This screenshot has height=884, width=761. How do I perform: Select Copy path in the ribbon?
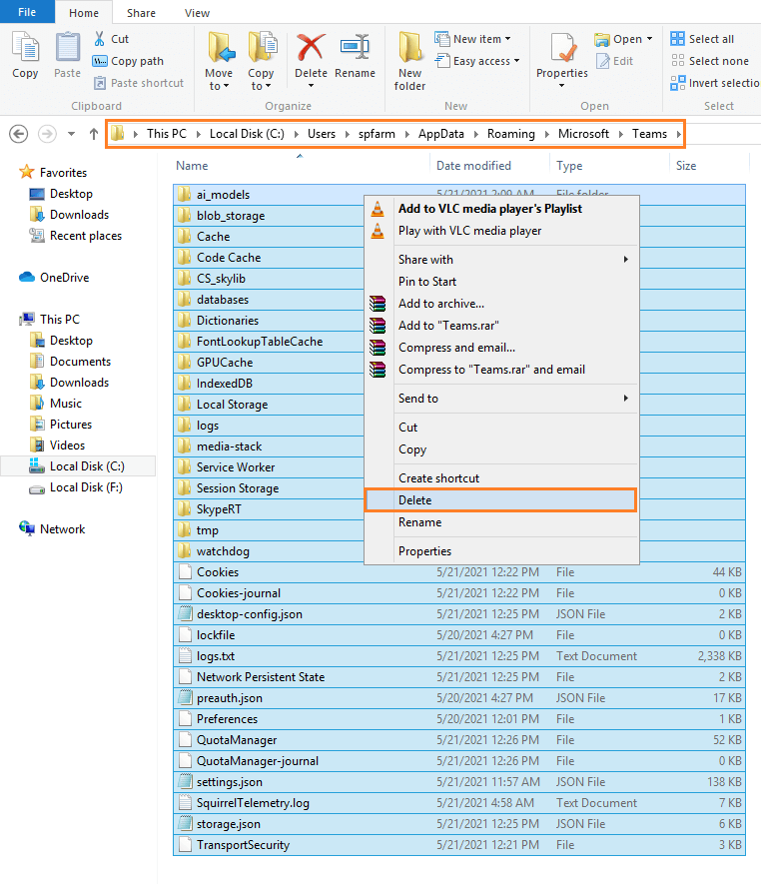point(129,61)
